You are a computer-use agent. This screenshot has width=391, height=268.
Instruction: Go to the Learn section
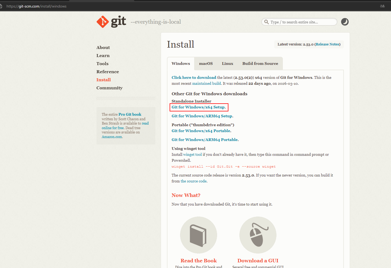pyautogui.click(x=103, y=56)
